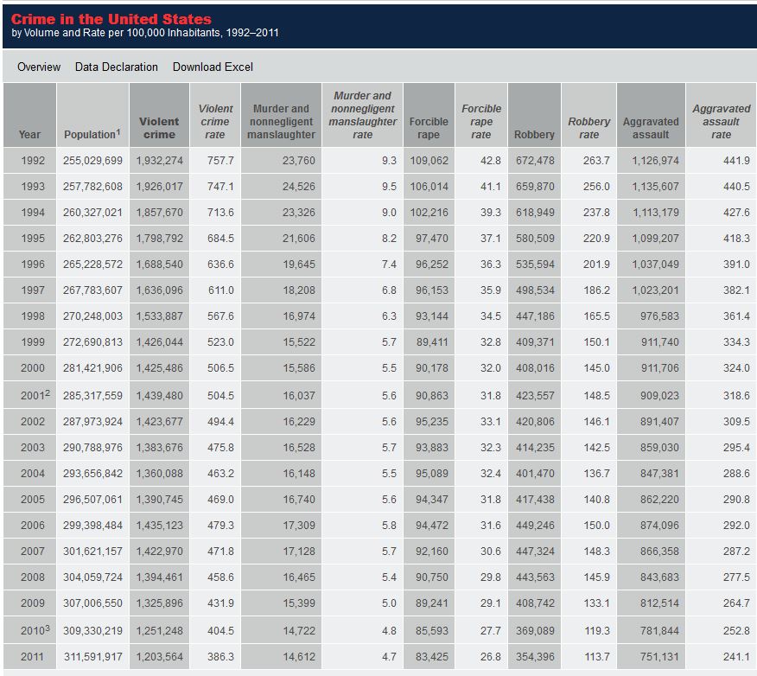Click violent crime value 1,435,123

tap(159, 526)
